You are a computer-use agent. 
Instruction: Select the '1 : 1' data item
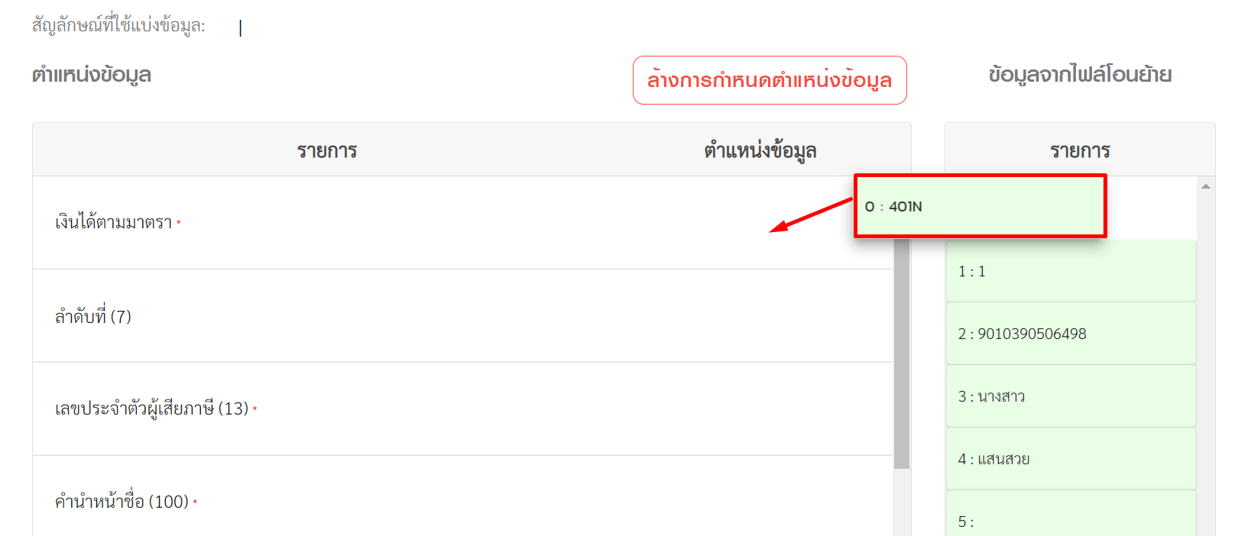[1071, 271]
